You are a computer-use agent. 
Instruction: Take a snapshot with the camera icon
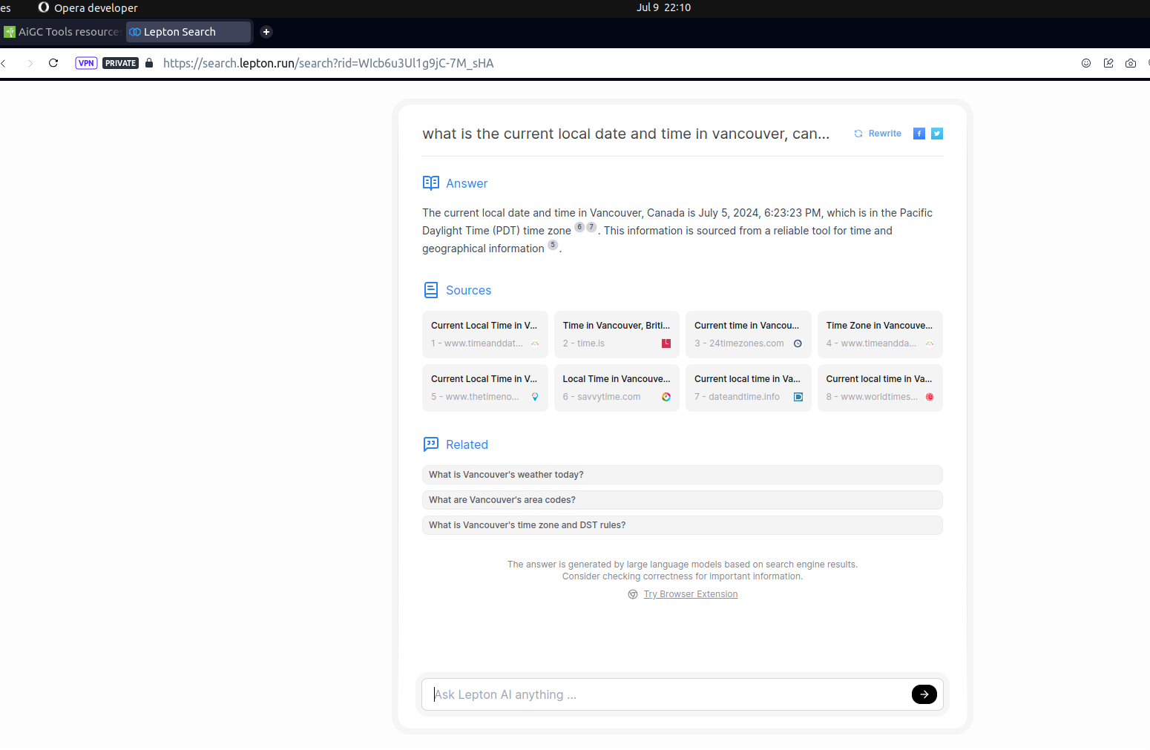coord(1131,63)
